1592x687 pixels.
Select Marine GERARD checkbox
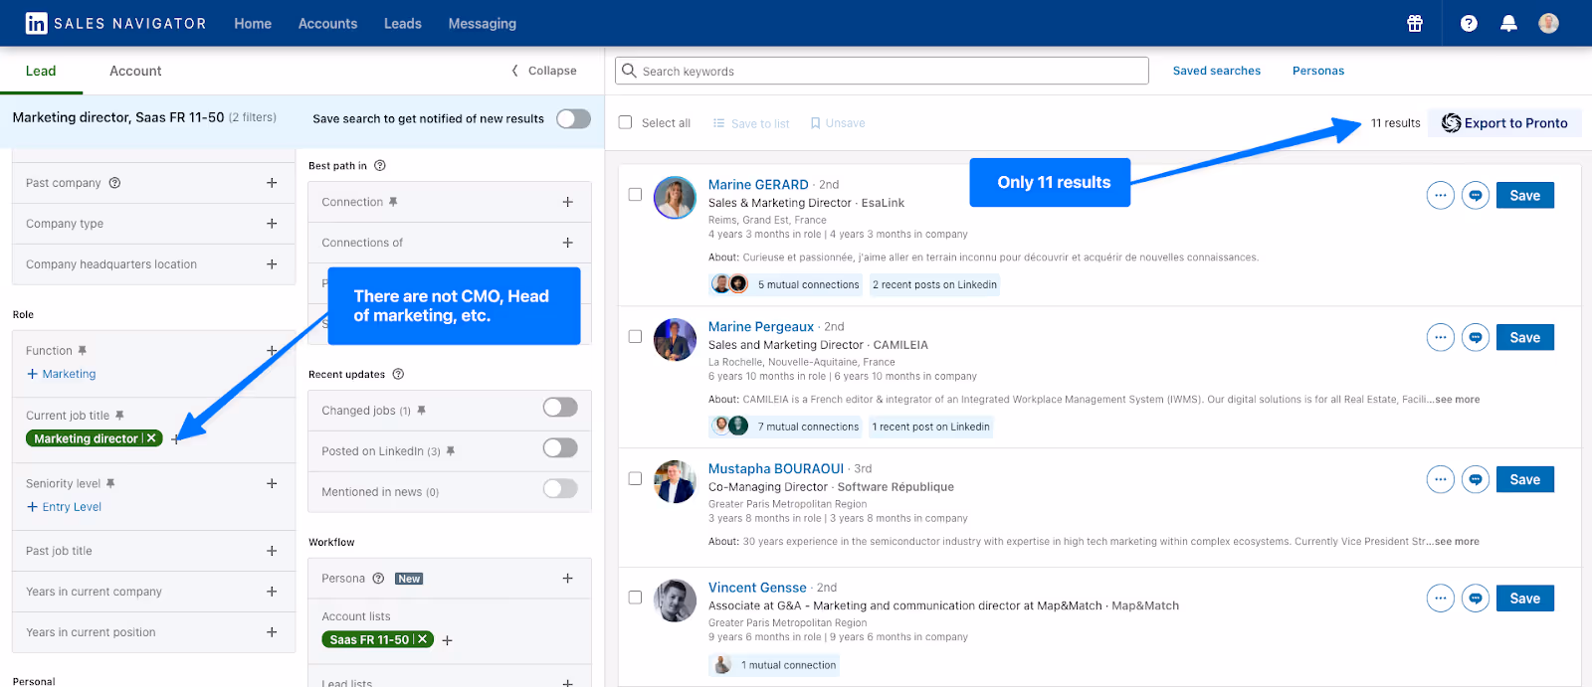(635, 195)
